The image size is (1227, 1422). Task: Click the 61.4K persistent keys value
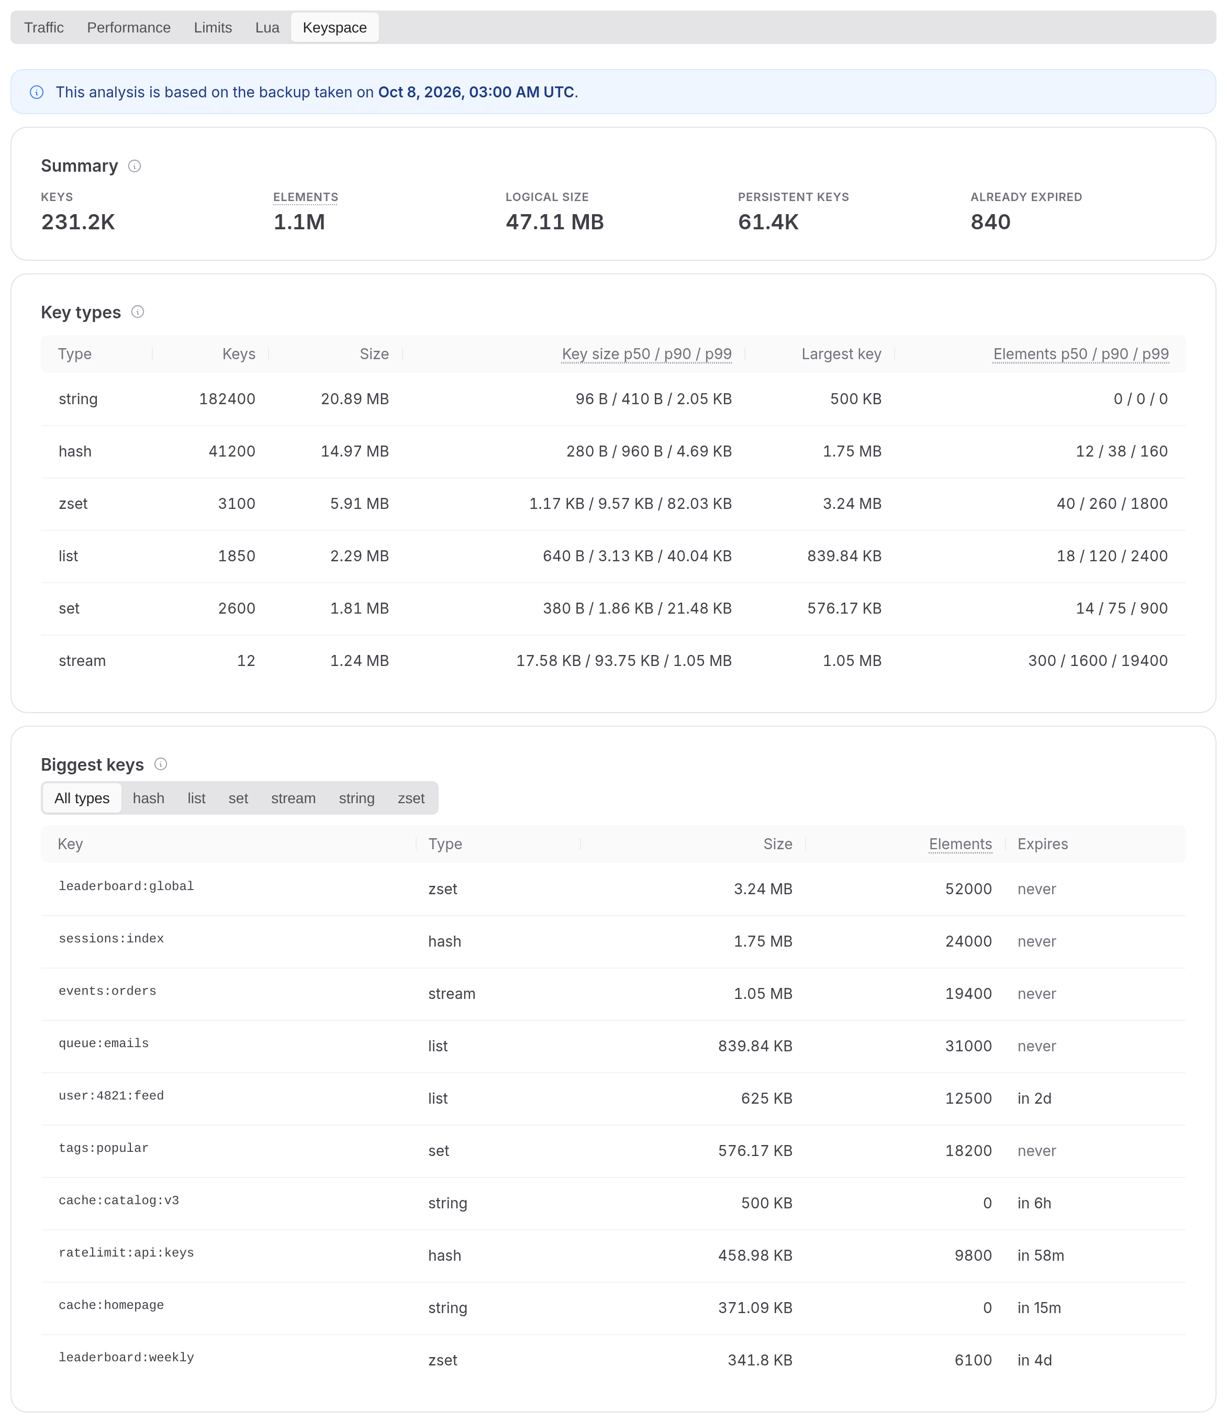[x=768, y=221]
